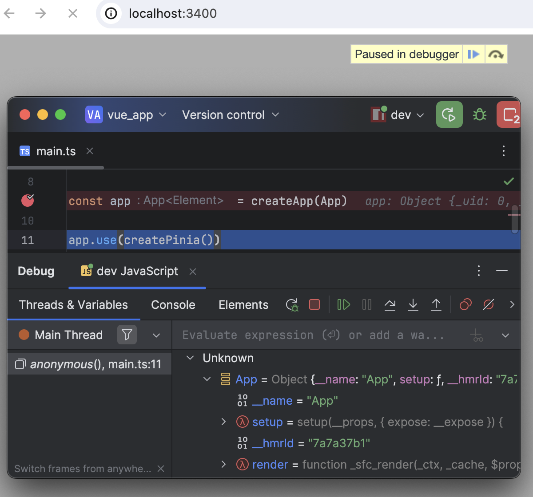Click the Pause program icon
Viewport: 533px width, 497px height.
[367, 305]
